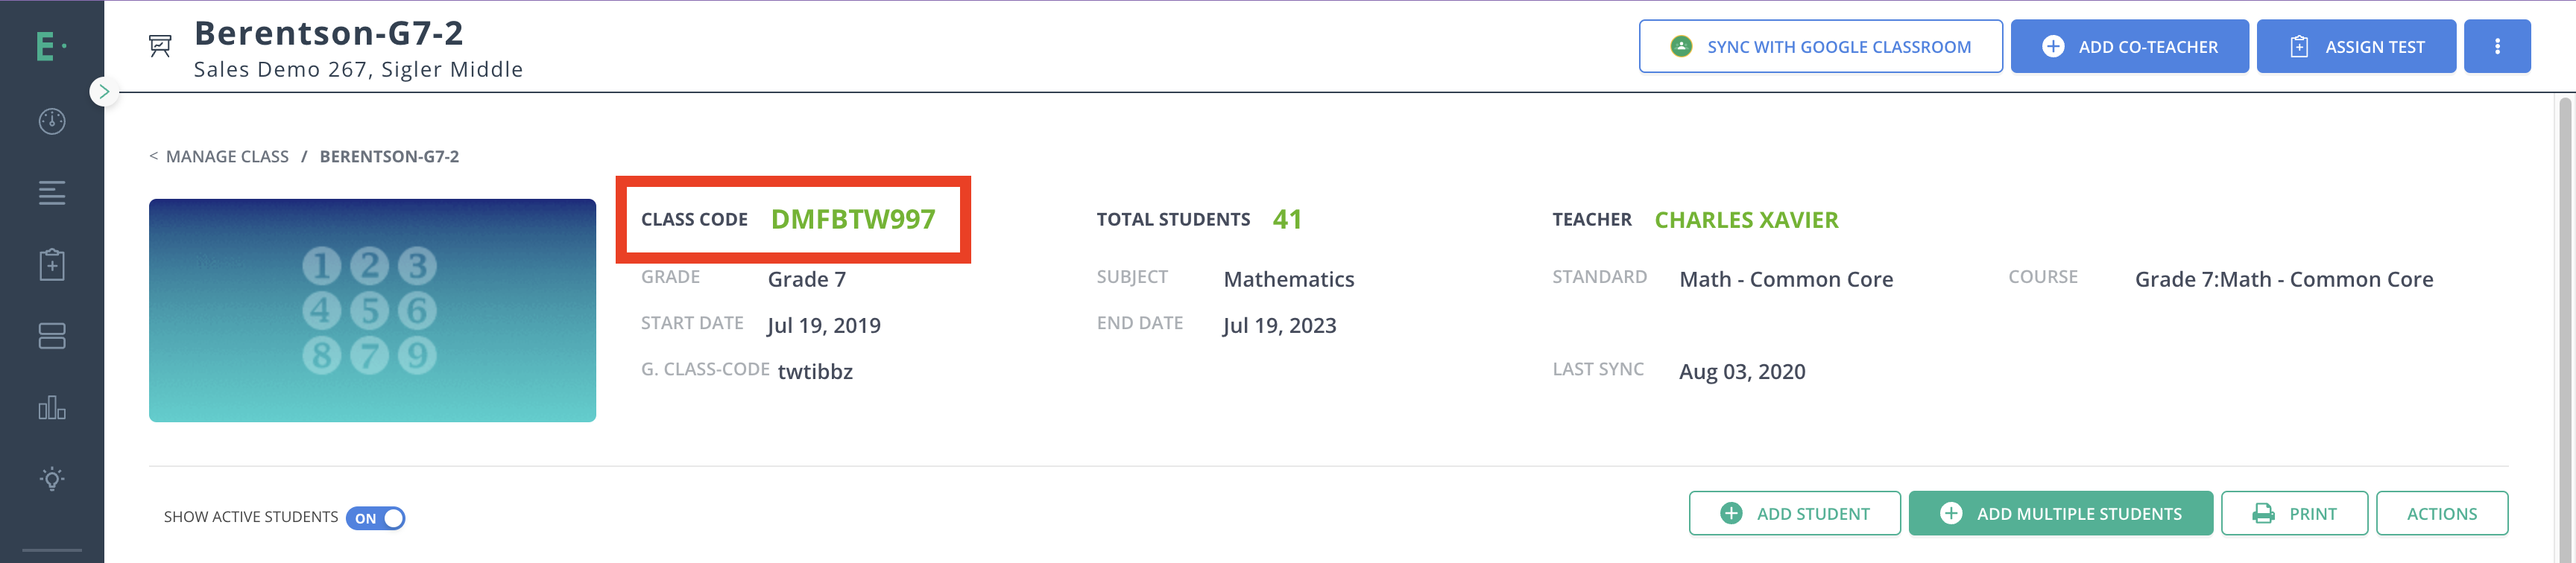Go back to Manage Class breadcrumb
Image resolution: width=2576 pixels, height=563 pixels.
(x=226, y=156)
